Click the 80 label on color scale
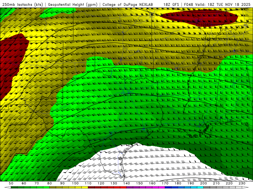 click(50, 183)
